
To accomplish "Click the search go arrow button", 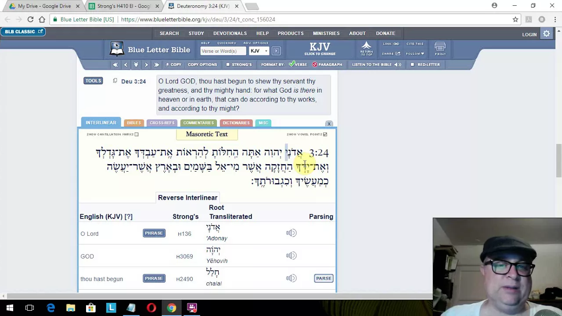I will click(276, 51).
